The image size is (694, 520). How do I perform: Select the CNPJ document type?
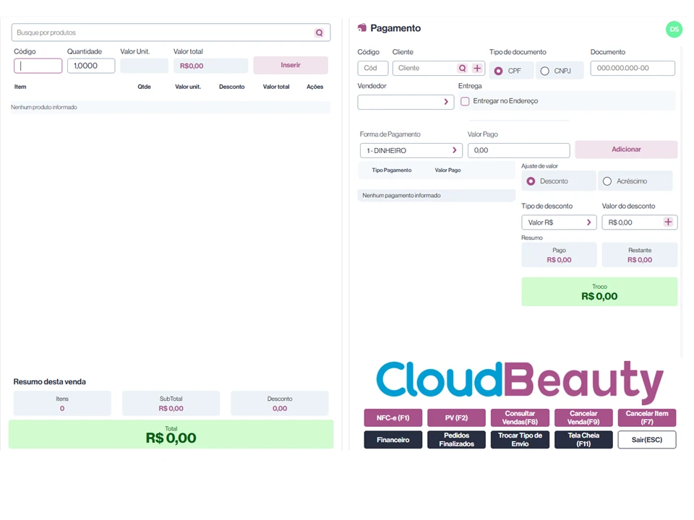pos(545,71)
